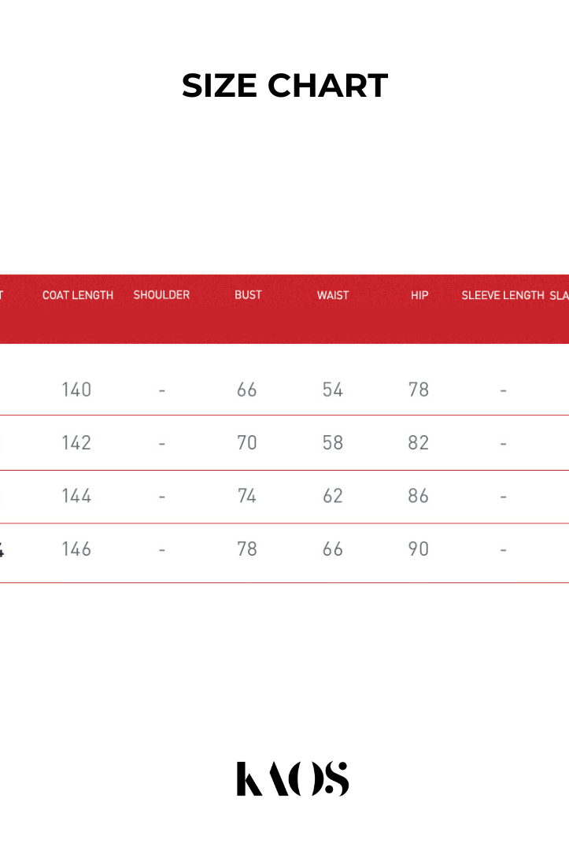Select the SHOULDER column header
Image resolution: width=569 pixels, height=850 pixels.
[x=161, y=295]
